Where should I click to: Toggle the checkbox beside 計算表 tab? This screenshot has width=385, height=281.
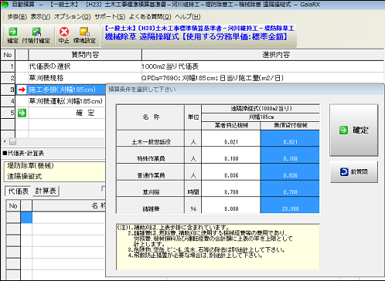tap(104, 189)
